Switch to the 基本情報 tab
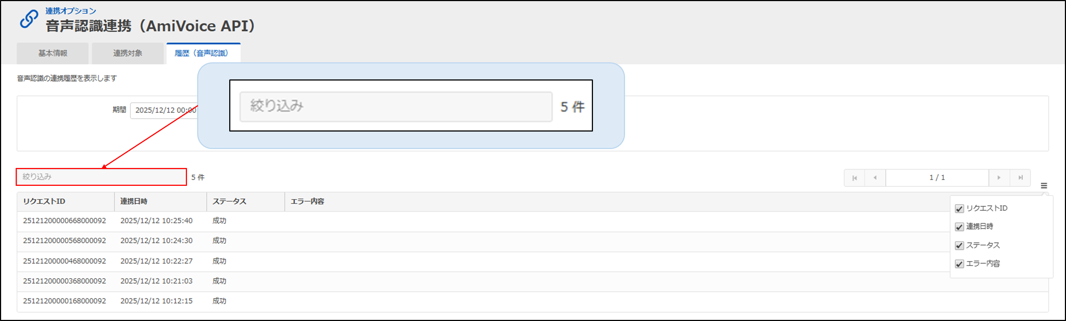The height and width of the screenshot is (321, 1066). tap(52, 53)
